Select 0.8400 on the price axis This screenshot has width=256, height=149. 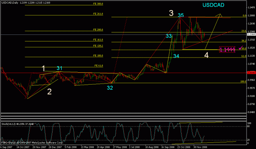pyautogui.click(x=251, y=112)
